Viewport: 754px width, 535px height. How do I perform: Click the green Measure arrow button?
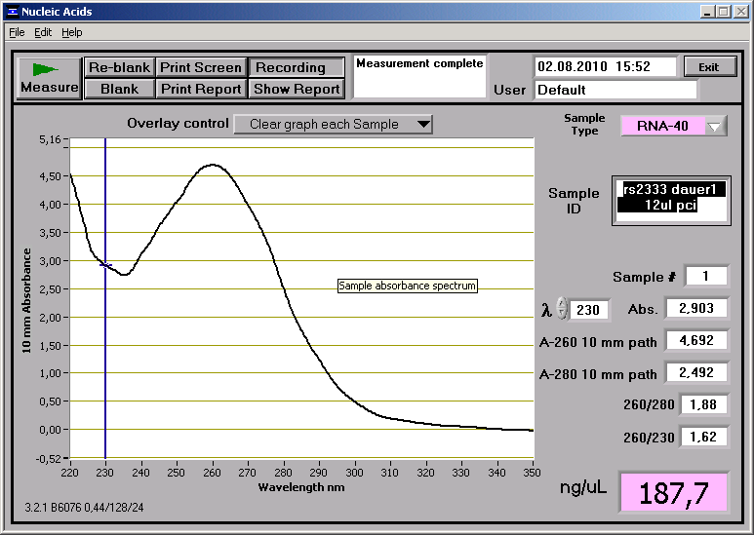tap(49, 77)
